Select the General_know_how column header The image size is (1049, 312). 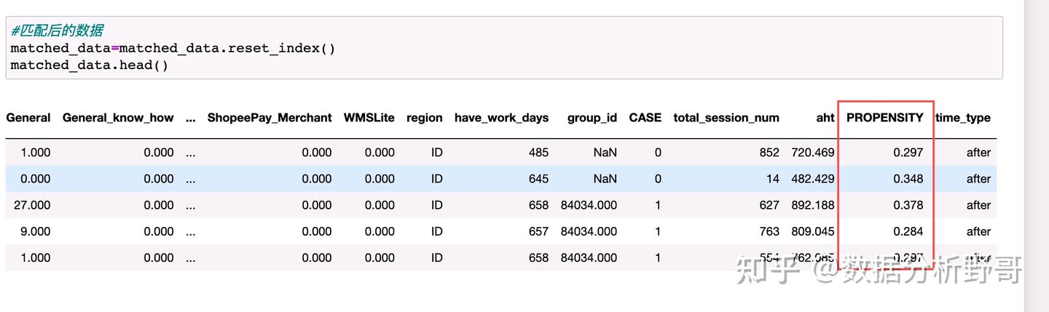point(118,117)
